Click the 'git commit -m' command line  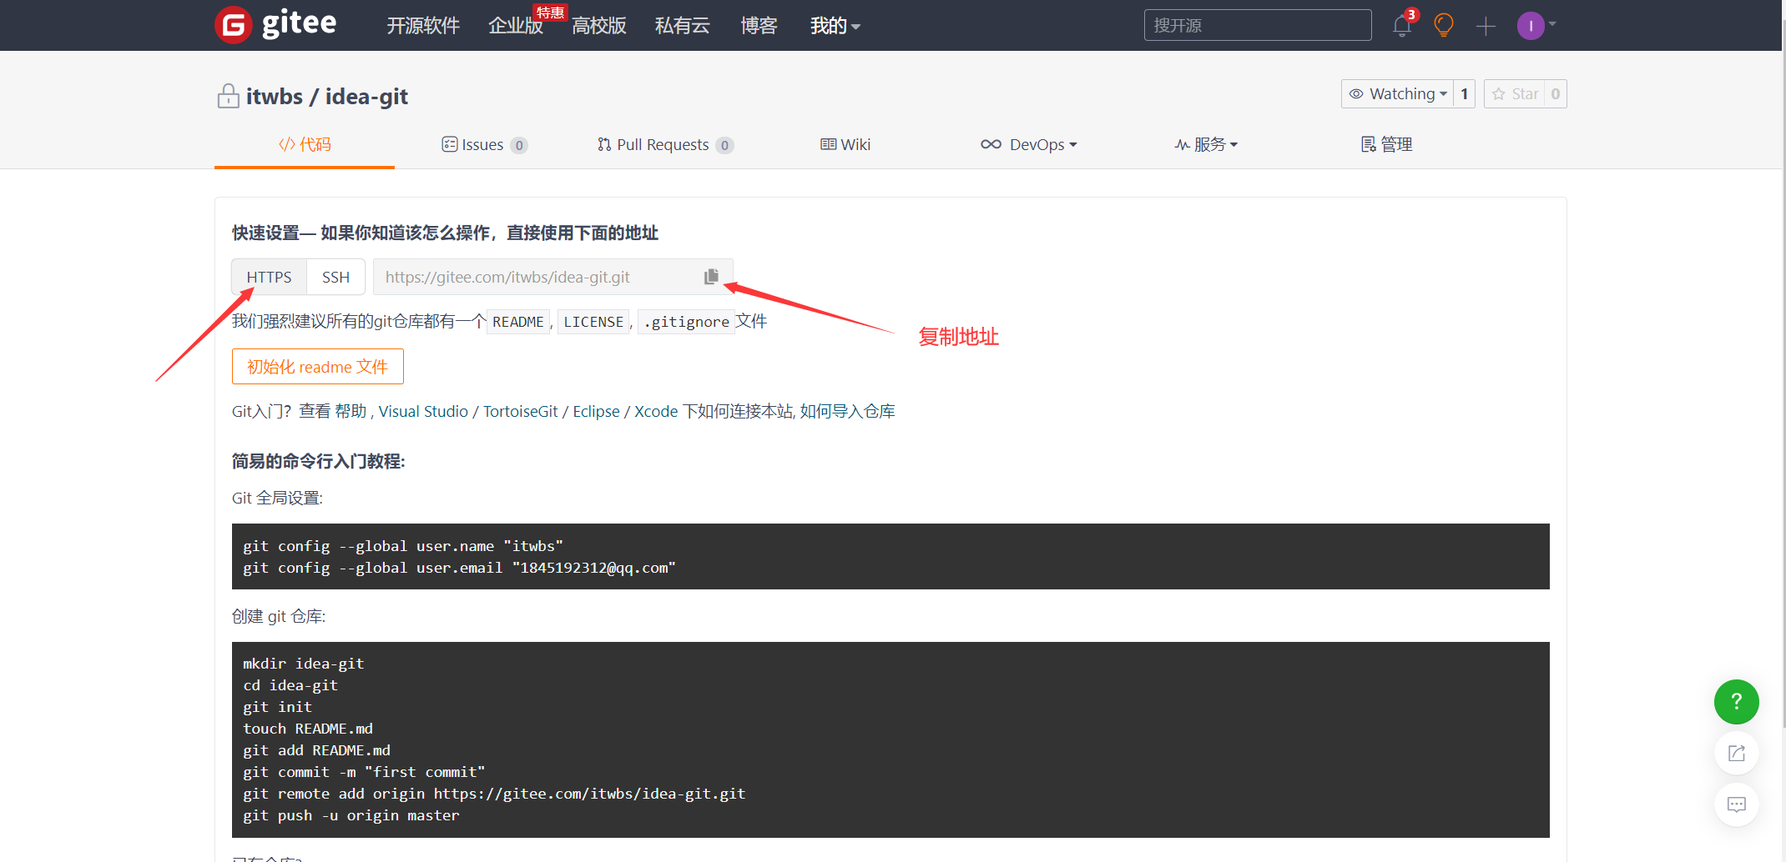point(364,772)
